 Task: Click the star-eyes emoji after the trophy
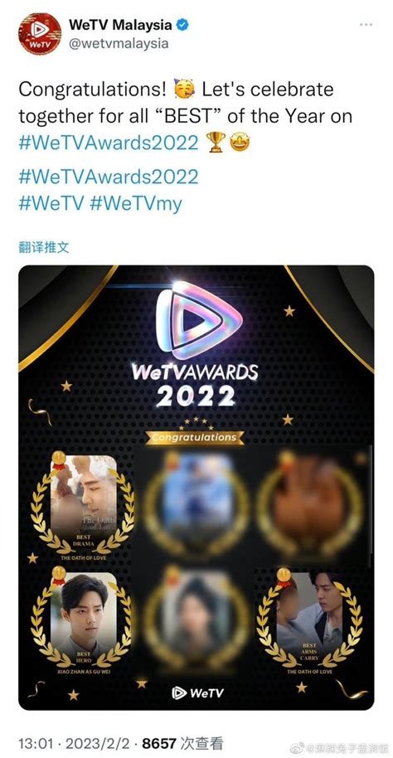(x=240, y=143)
